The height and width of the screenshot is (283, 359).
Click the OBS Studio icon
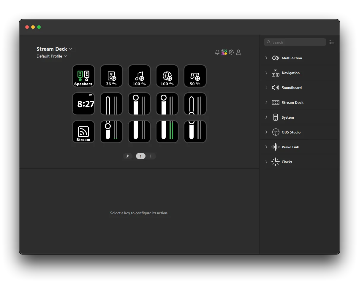[x=276, y=132]
